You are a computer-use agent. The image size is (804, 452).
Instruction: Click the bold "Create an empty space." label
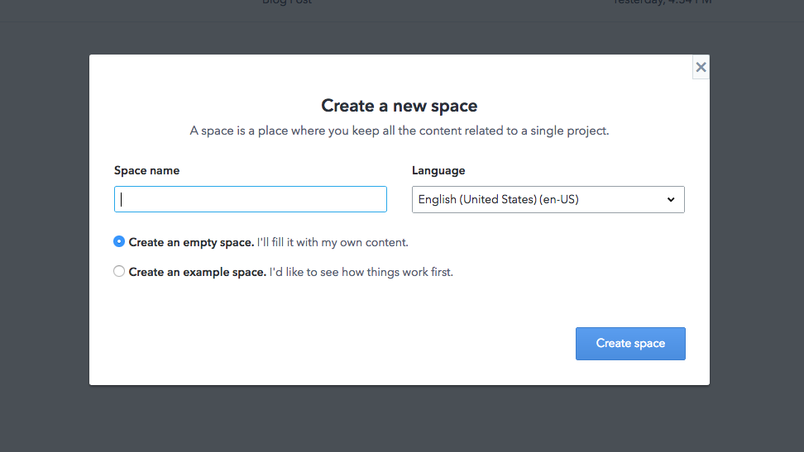(x=191, y=243)
